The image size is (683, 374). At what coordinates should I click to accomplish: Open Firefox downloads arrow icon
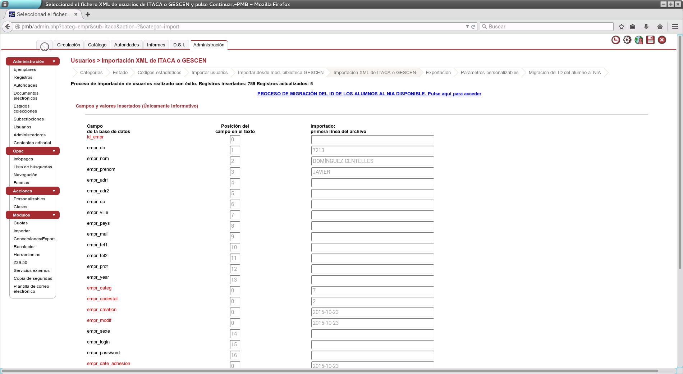pyautogui.click(x=646, y=27)
